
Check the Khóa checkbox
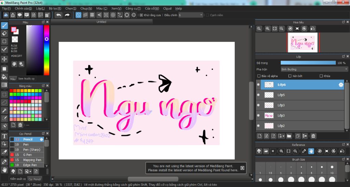pos(321,76)
